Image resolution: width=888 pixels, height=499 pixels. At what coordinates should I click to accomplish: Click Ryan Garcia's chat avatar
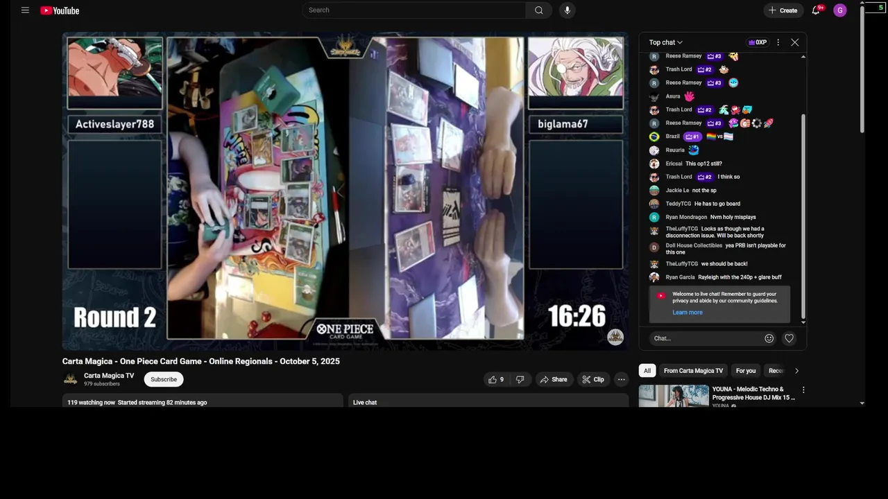(654, 277)
